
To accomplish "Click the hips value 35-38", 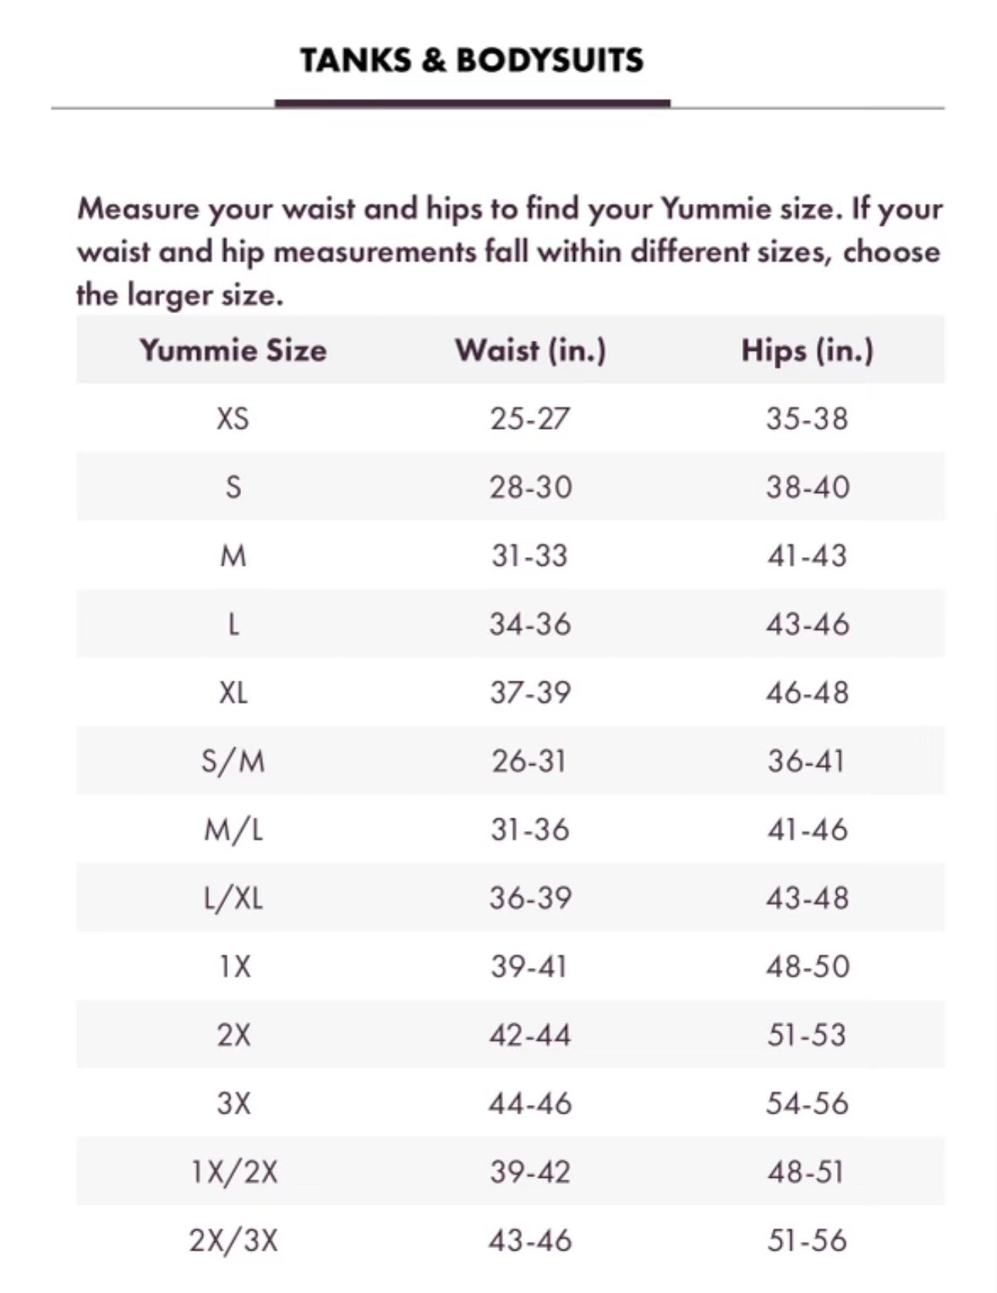I will (x=808, y=419).
